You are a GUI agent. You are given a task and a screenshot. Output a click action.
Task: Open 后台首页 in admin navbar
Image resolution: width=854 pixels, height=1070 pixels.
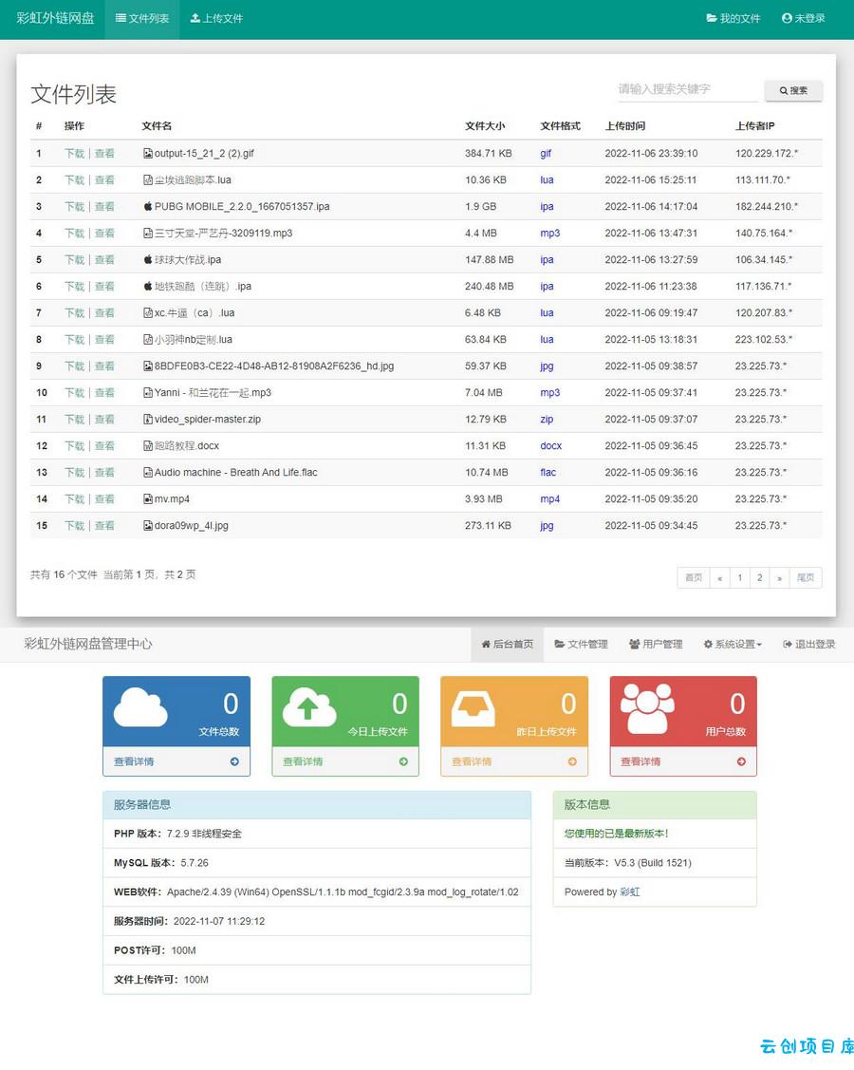[x=507, y=644]
